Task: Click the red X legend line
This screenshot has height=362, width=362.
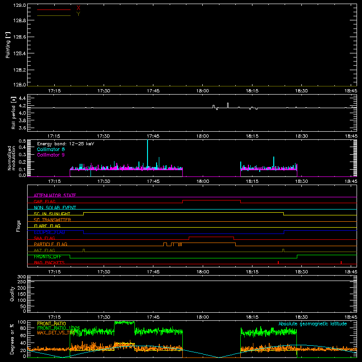Action: pyautogui.click(x=53, y=10)
